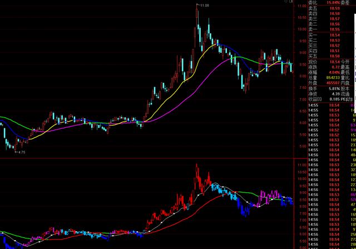Click the 7.00 label on upper chart axis
356x249 pixels.
coord(303,99)
